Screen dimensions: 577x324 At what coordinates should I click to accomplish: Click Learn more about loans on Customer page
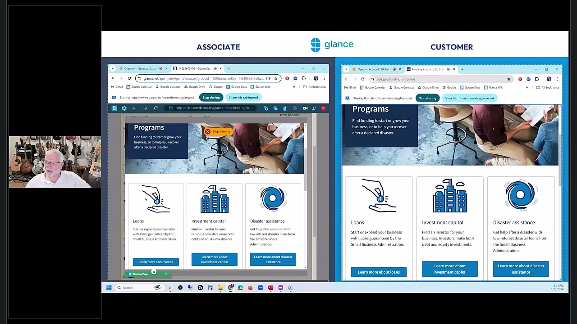click(x=379, y=272)
